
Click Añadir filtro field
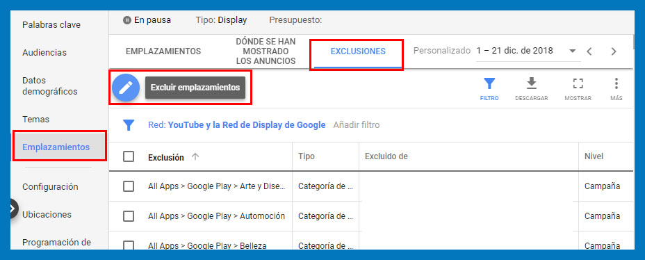[357, 124]
